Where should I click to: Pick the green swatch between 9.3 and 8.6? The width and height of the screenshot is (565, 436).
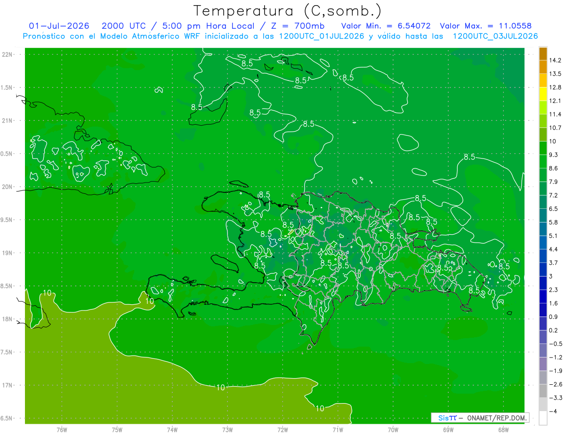[x=543, y=161]
